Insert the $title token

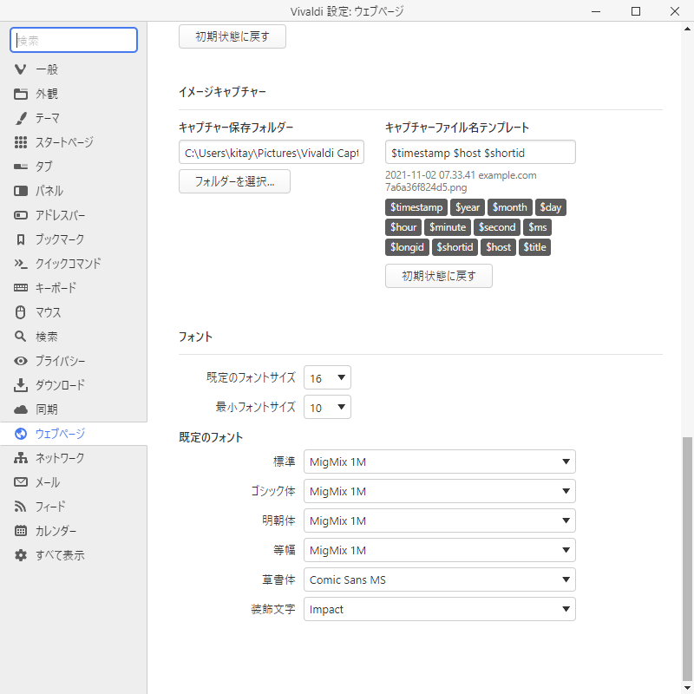tap(534, 247)
